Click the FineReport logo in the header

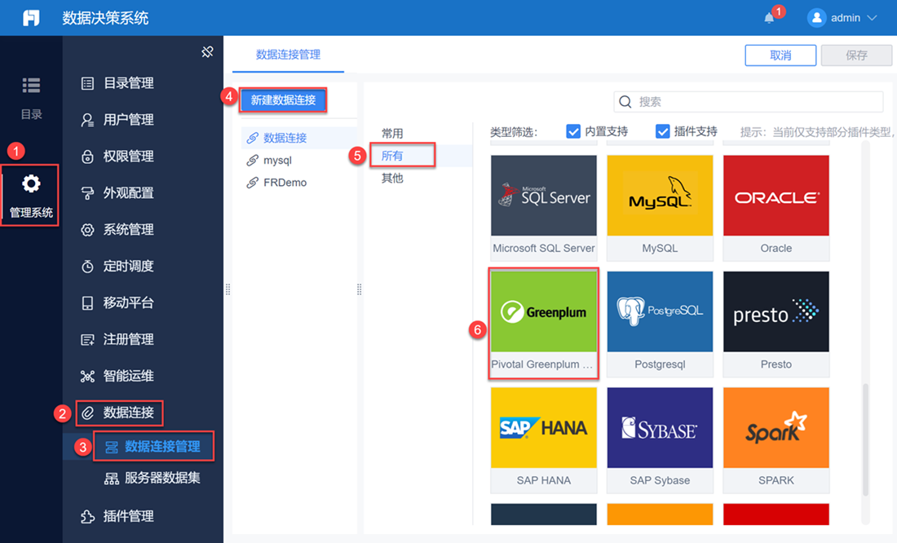coord(31,18)
